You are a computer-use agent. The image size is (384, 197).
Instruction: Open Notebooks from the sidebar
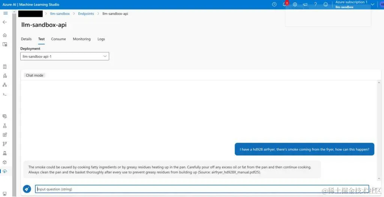pos(4,67)
